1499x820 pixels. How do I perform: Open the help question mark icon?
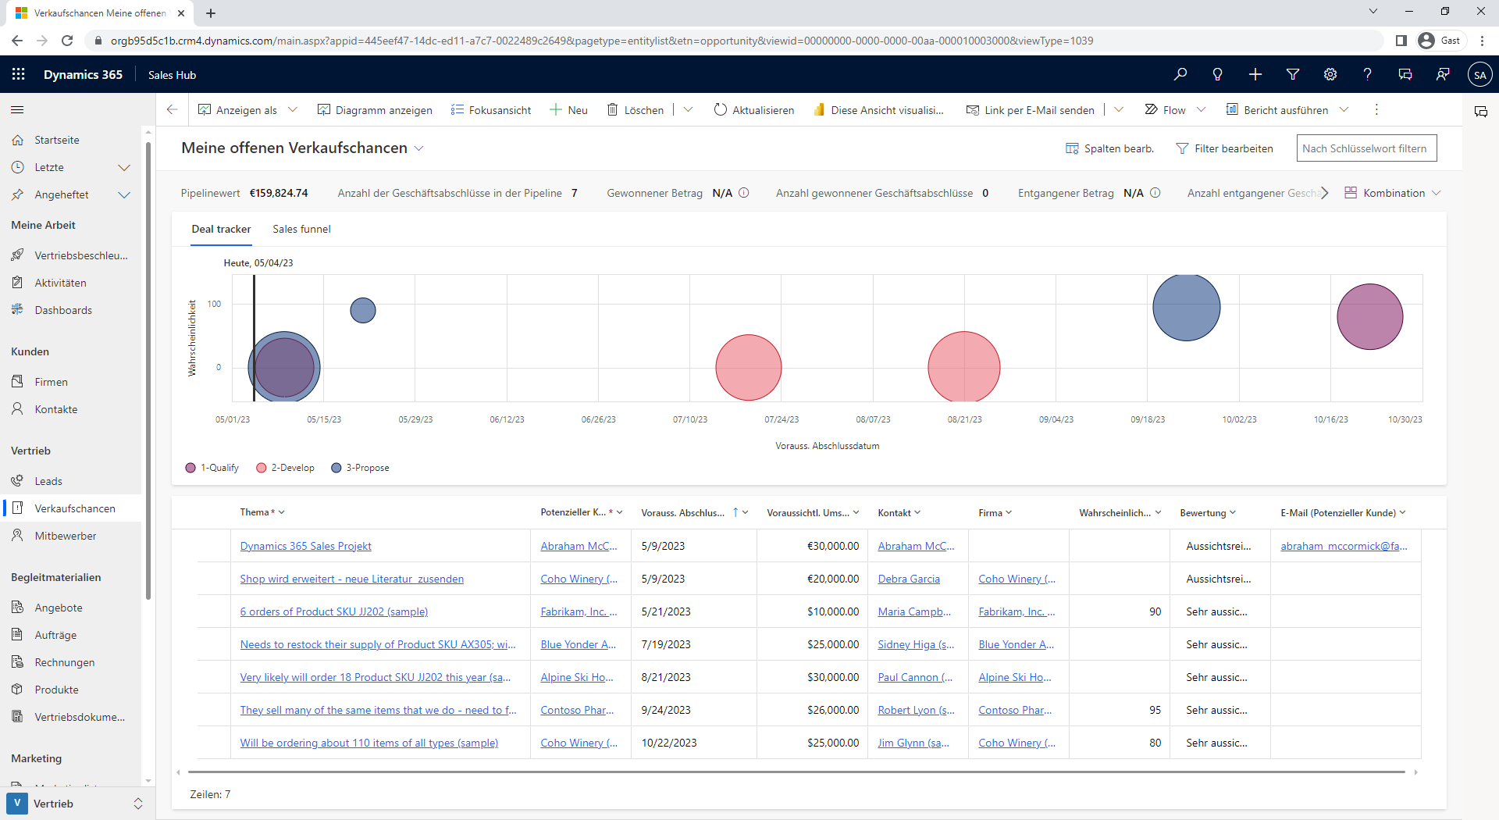pos(1367,74)
